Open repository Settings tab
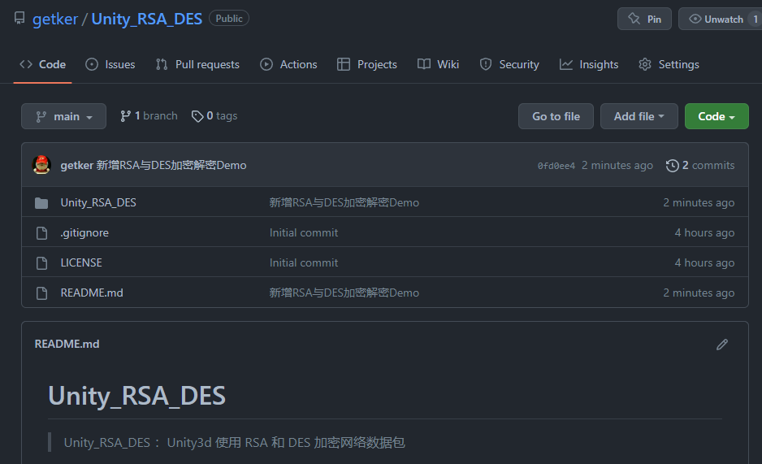The height and width of the screenshot is (464, 762). pos(669,64)
